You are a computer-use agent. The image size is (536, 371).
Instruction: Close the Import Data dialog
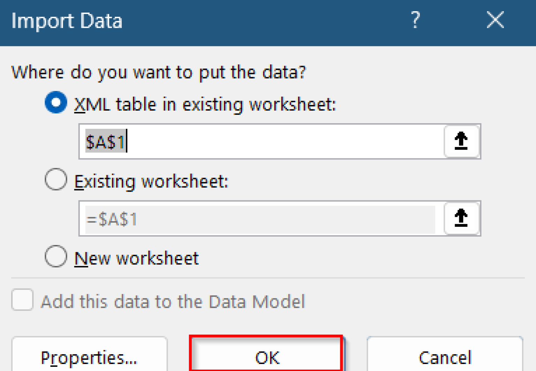[495, 20]
